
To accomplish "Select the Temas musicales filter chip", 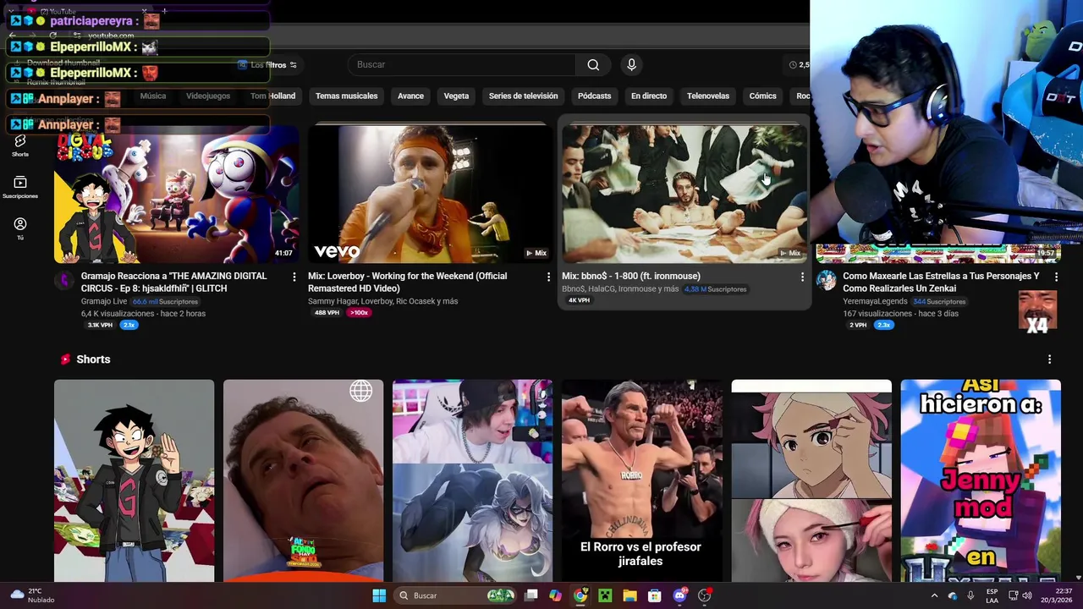I will click(x=346, y=96).
